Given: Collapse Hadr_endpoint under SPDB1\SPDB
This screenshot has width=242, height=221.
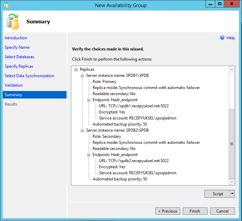Looking at the screenshot, I should coord(89,100).
